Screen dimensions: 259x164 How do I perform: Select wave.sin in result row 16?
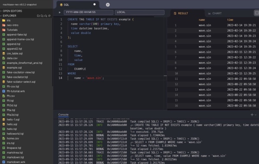pyautogui.click(x=205, y=106)
